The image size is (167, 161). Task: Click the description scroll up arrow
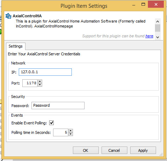tap(157, 21)
